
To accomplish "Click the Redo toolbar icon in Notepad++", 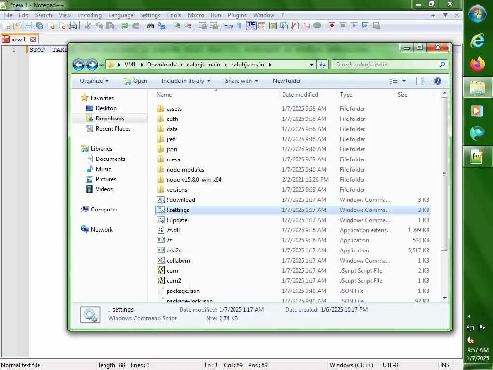I will 136,26.
